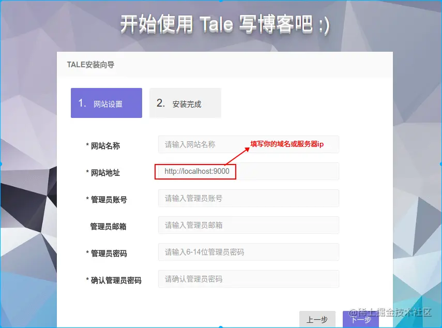Click the 下一步 button
The height and width of the screenshot is (328, 442).
point(360,319)
